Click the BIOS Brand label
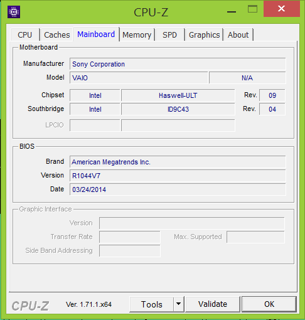The width and height of the screenshot is (305, 320). click(55, 161)
